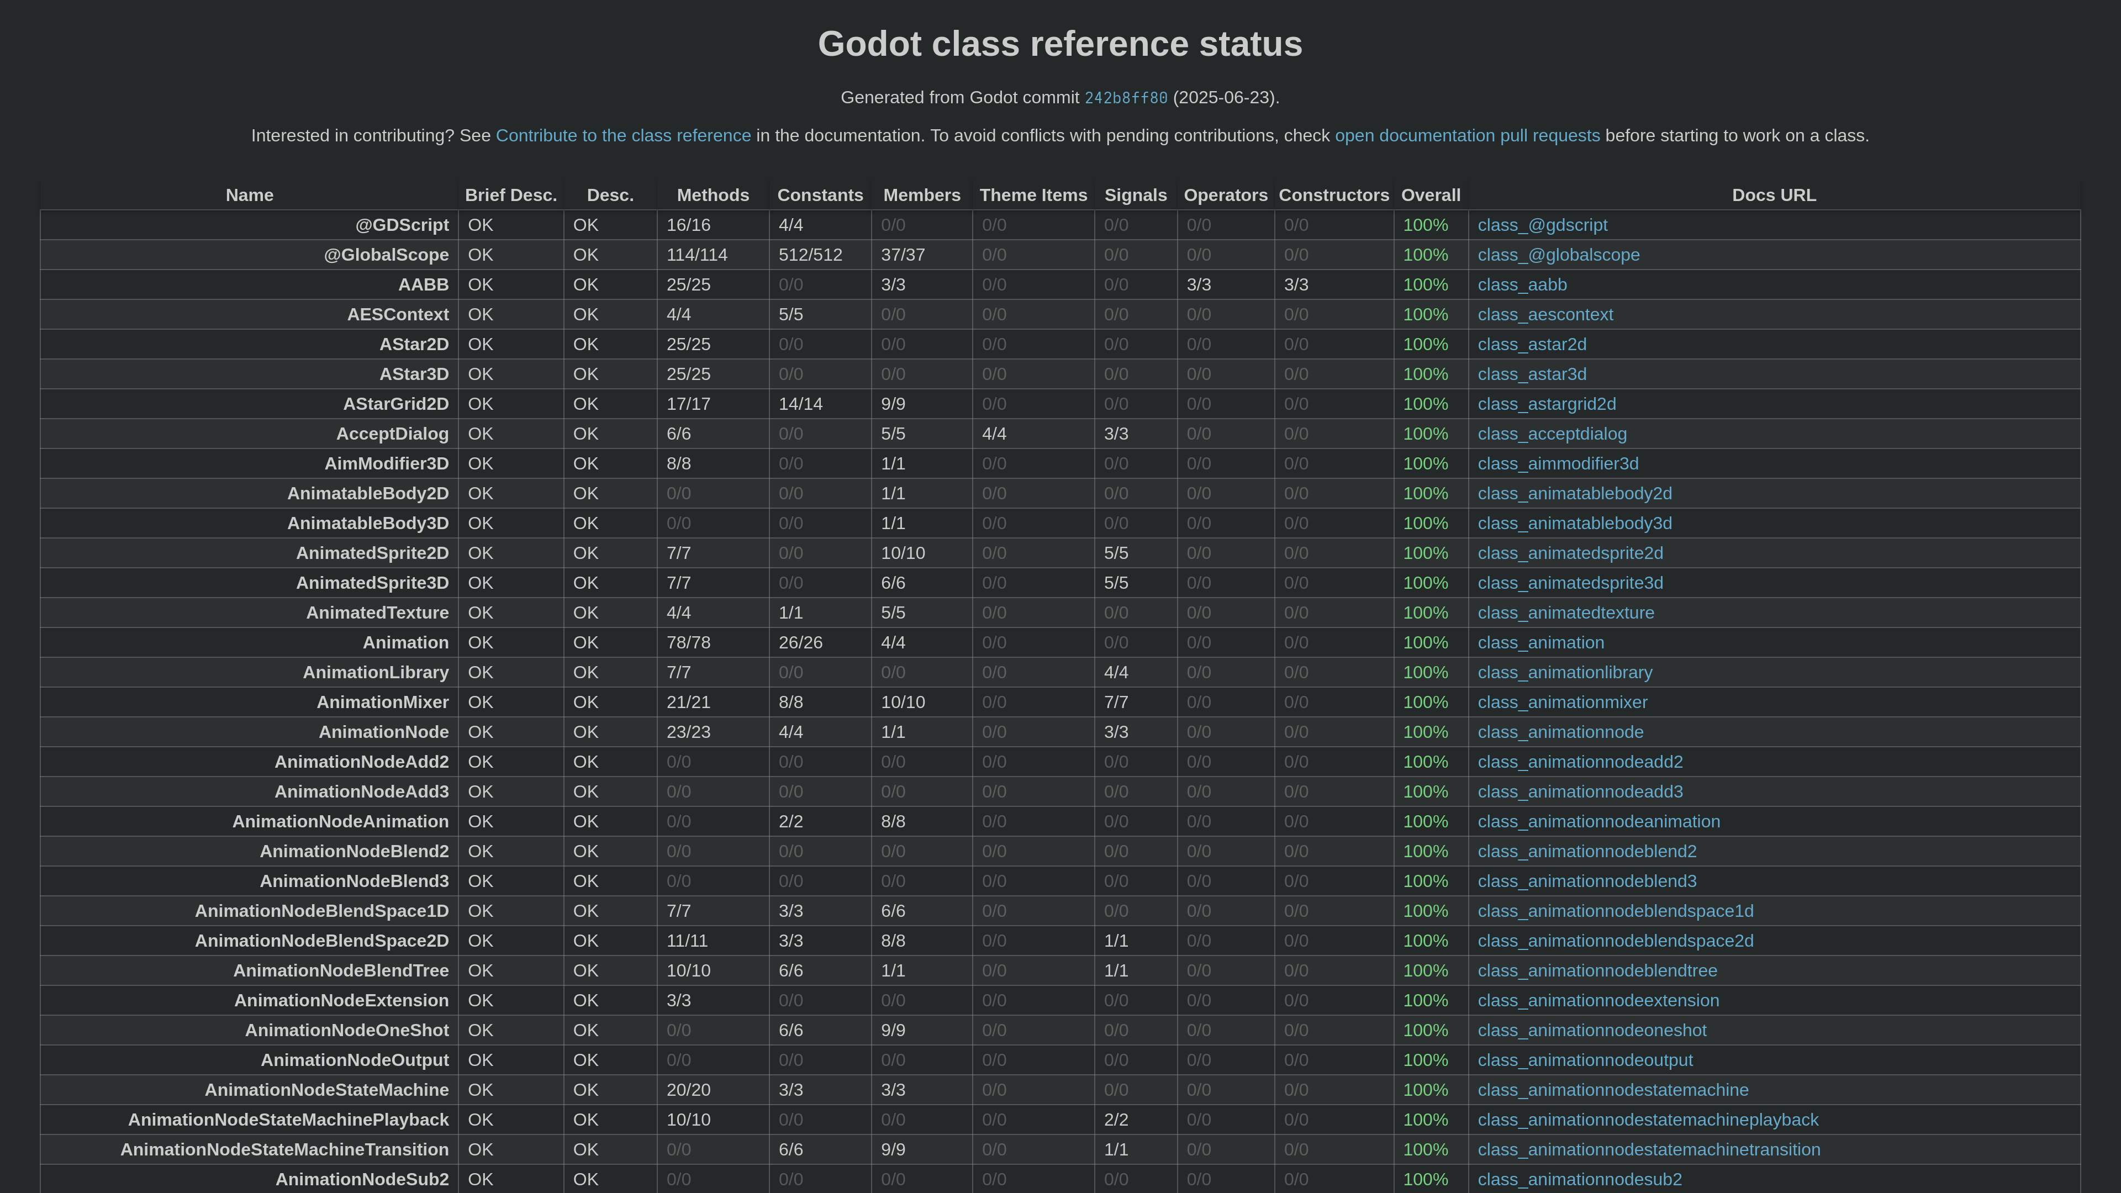
Task: Open the class_animatedsprite2d docs link
Action: coord(1569,553)
